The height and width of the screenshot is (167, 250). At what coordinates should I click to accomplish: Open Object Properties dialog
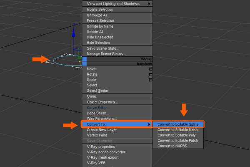point(117,102)
